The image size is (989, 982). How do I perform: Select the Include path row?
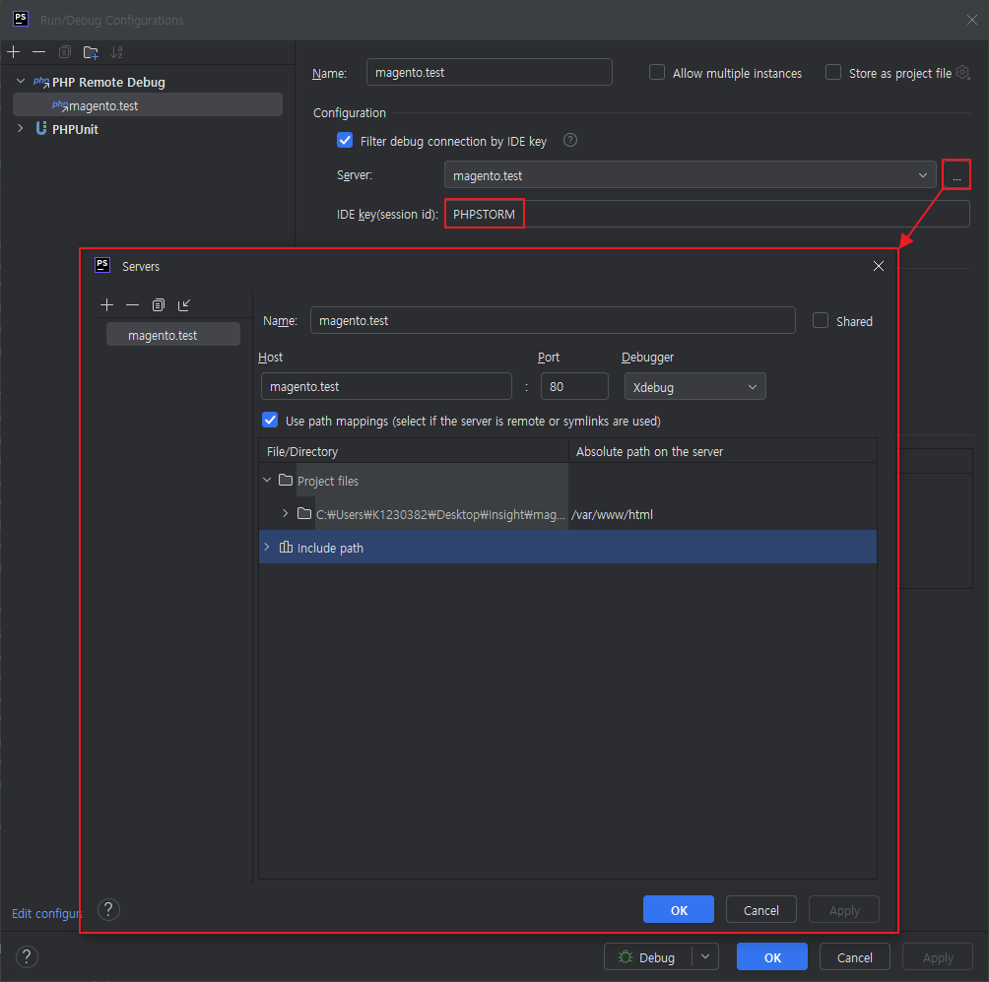click(567, 548)
